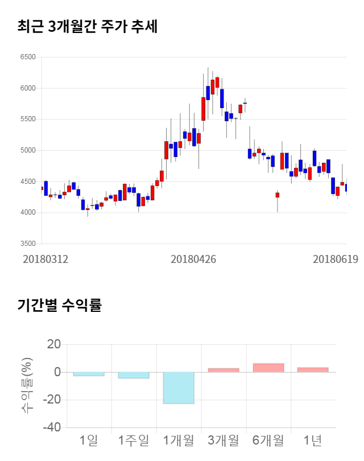Click the 6개월 positive return bar
Image resolution: width=364 pixels, height=461 pixels.
(268, 368)
